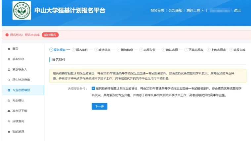Click the red warning icon near 报名状态

click(x=7, y=35)
